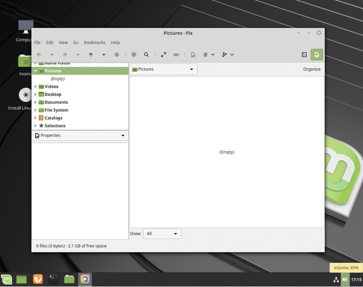
Task: Expand the Videos folder tree node
Action: tap(36, 86)
